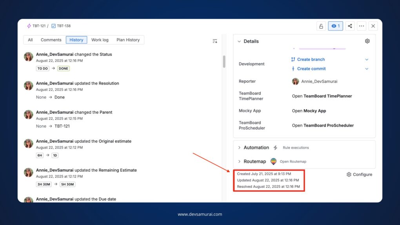Image resolution: width=400 pixels, height=225 pixels.
Task: Click the activity panel vertical scrollbar
Action: pos(224,62)
